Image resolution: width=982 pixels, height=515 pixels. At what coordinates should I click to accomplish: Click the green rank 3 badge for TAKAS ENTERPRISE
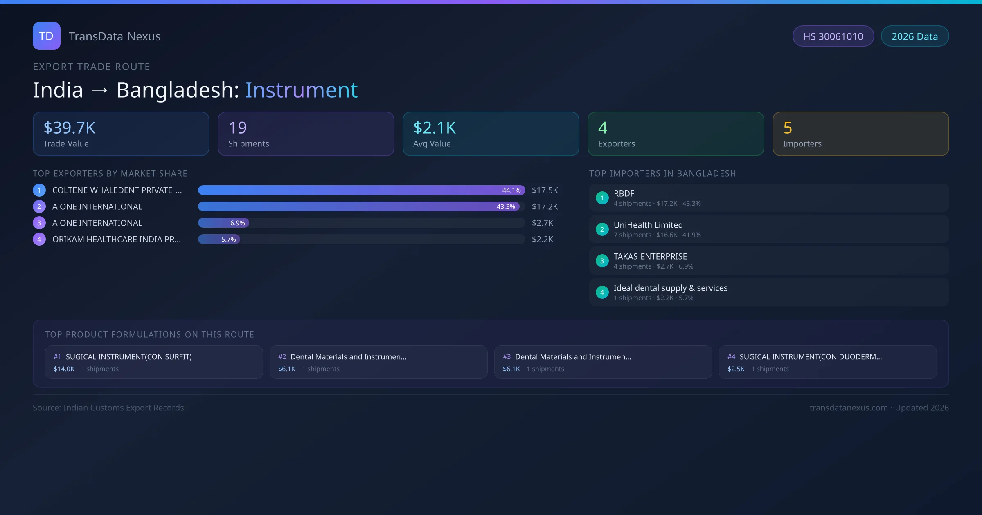click(602, 261)
